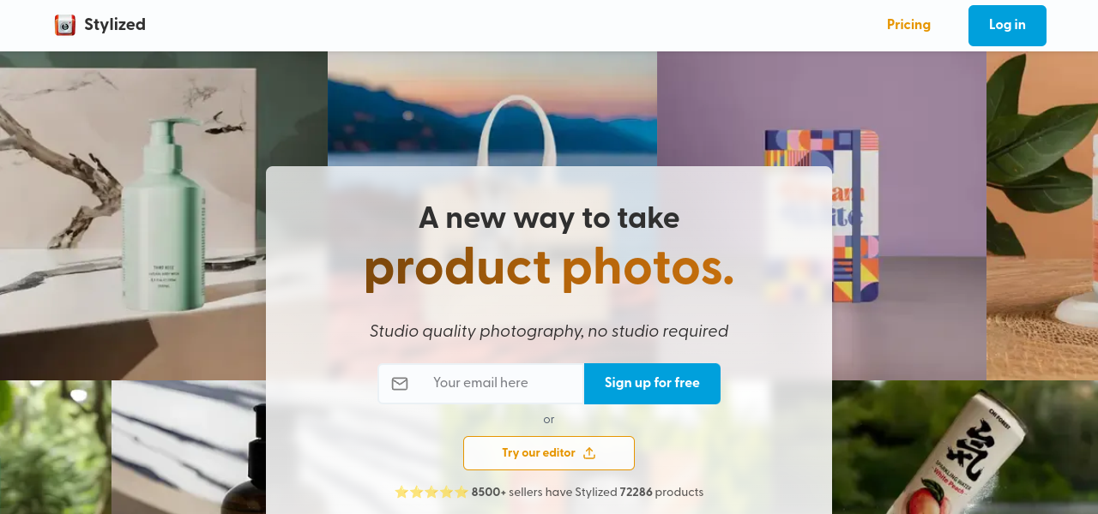1098x514 pixels.
Task: Select the white peach can photo
Action: click(x=965, y=447)
